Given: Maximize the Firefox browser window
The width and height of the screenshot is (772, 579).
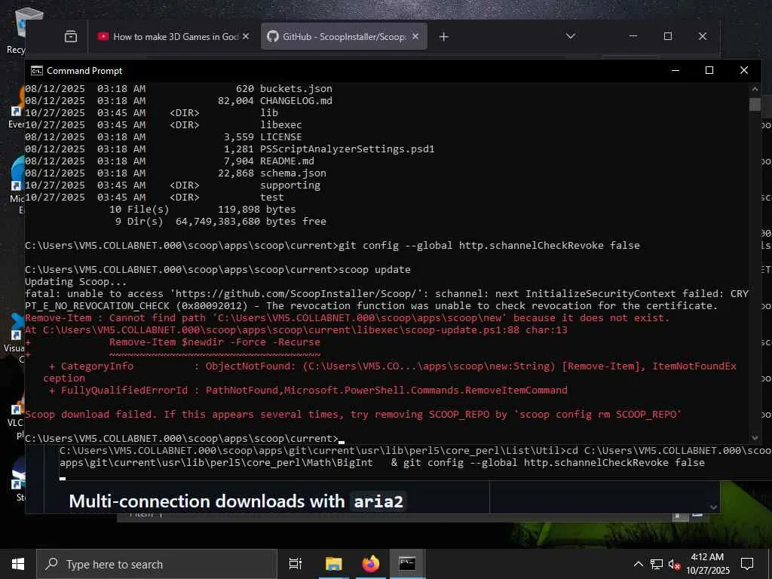Looking at the screenshot, I should 668,36.
